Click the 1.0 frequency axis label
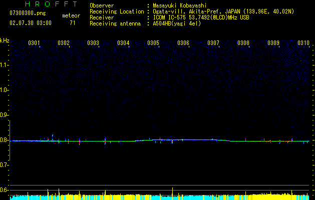 pyautogui.click(x=4, y=90)
